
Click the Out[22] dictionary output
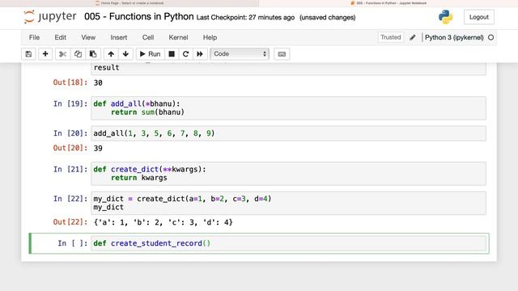point(163,222)
